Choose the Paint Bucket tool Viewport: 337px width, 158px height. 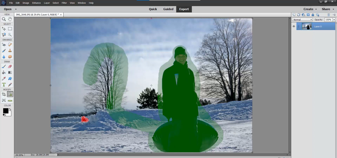4,72
